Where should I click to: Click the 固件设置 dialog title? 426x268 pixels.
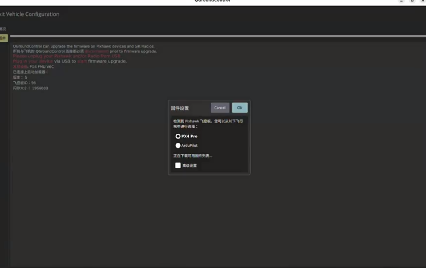pyautogui.click(x=180, y=108)
